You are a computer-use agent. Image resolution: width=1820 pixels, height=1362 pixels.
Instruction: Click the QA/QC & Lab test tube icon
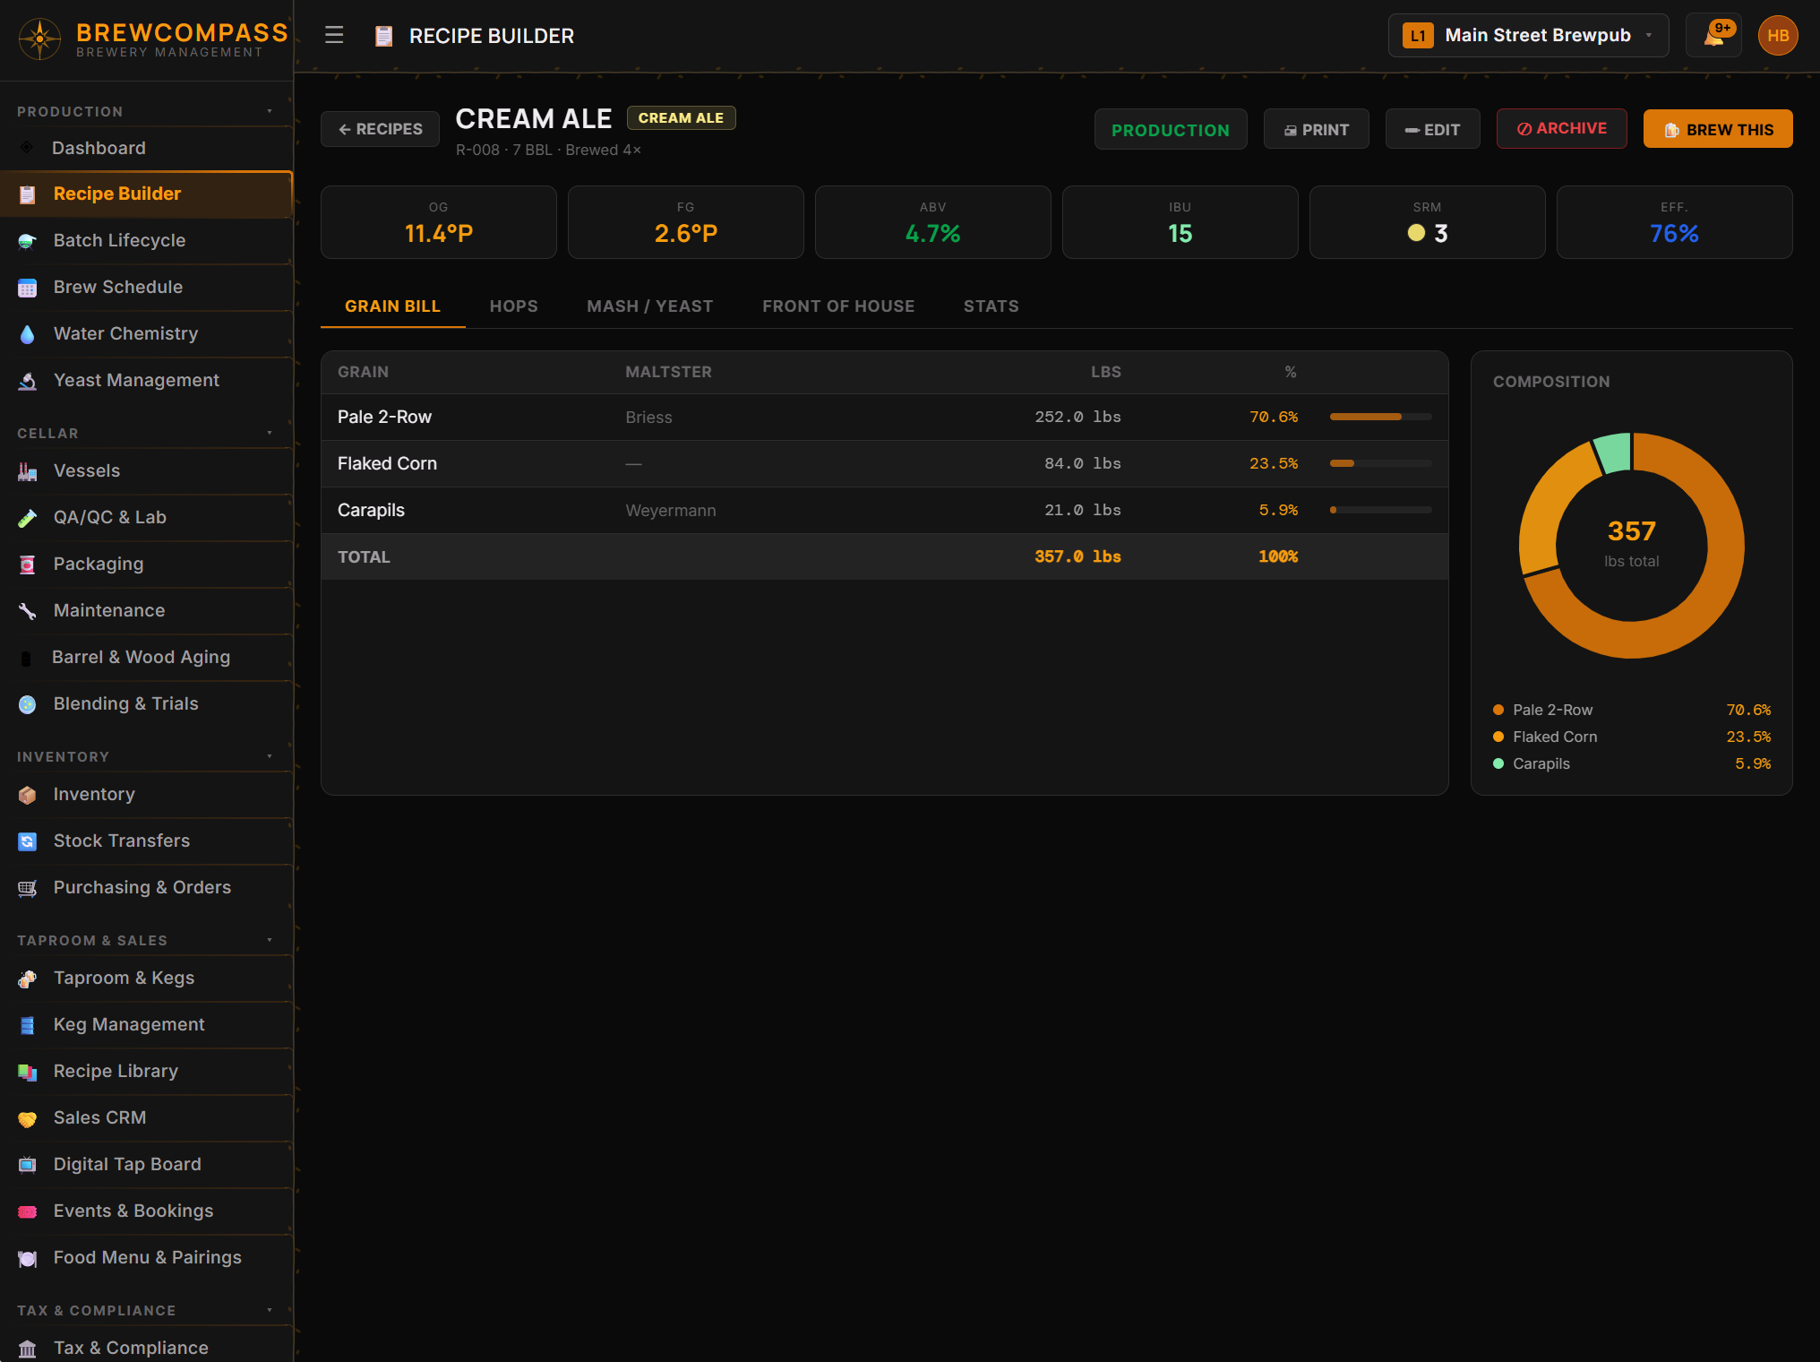tap(27, 518)
